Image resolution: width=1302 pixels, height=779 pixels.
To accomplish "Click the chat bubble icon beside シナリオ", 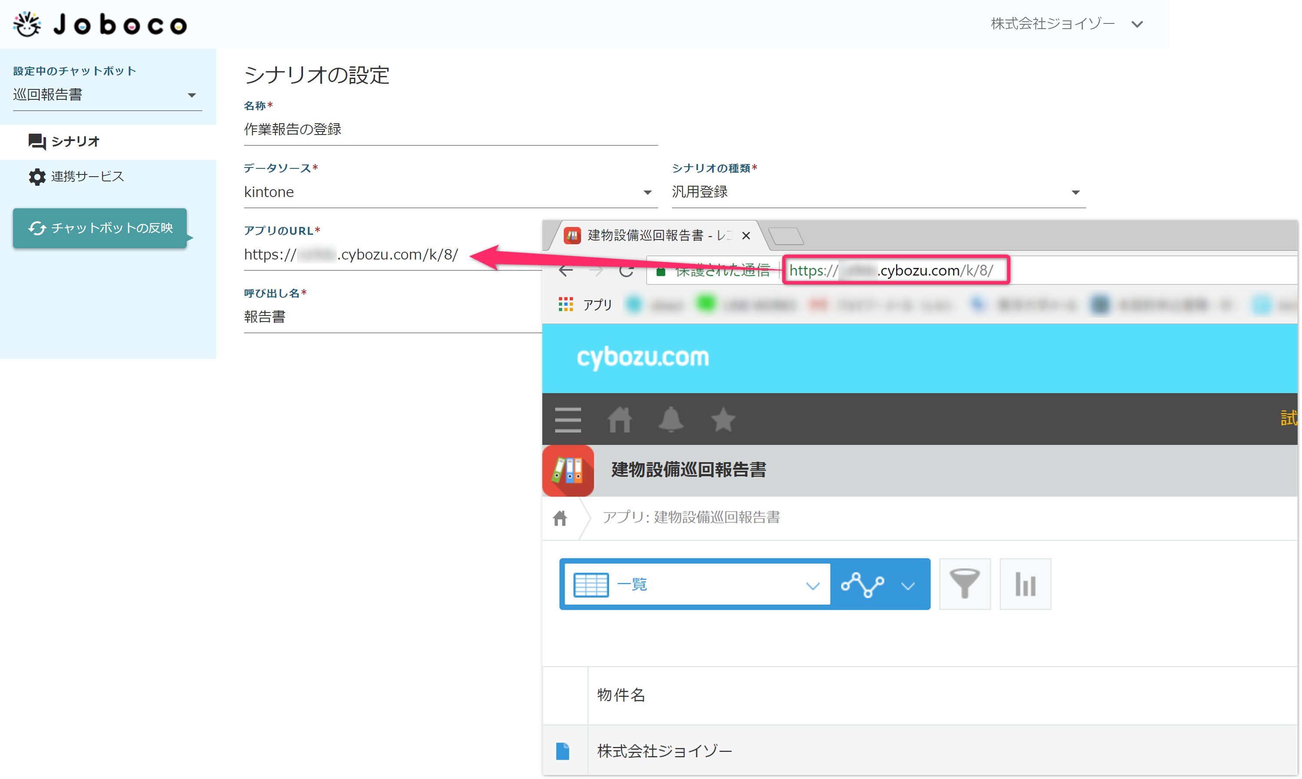I will tap(37, 142).
